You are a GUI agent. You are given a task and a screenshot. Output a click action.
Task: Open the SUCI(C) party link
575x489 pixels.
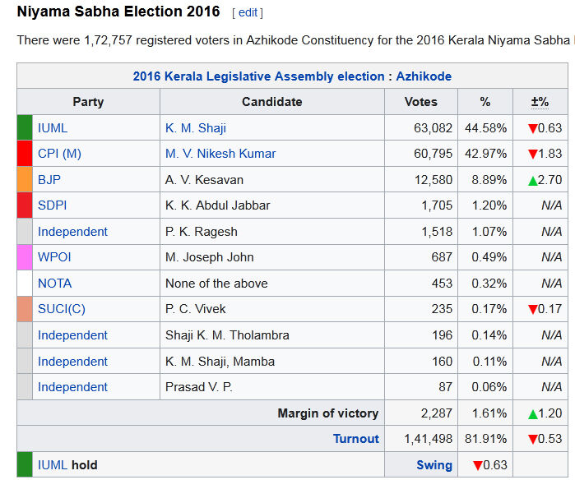click(62, 309)
